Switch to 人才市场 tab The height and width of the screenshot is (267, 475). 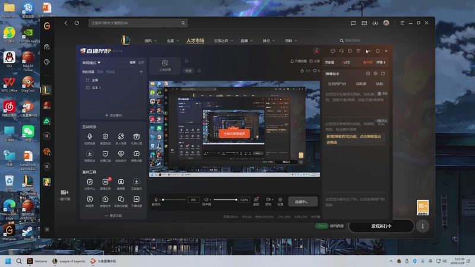195,40
